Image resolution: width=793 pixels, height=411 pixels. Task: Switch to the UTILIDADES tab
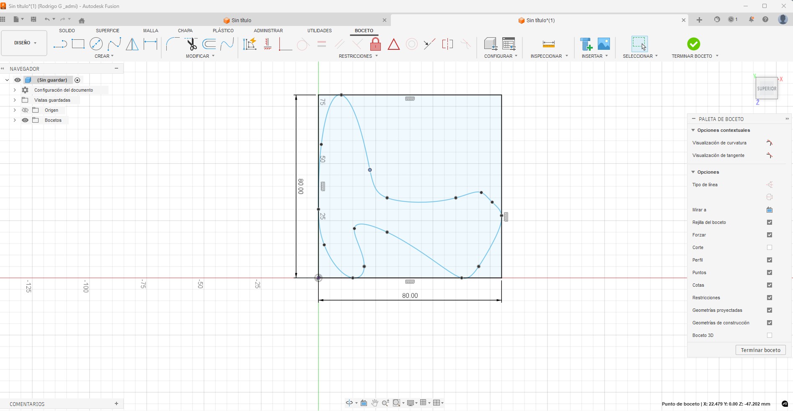click(x=320, y=31)
